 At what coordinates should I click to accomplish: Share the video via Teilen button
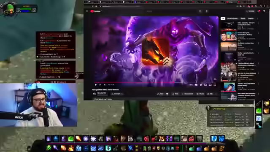point(175,94)
